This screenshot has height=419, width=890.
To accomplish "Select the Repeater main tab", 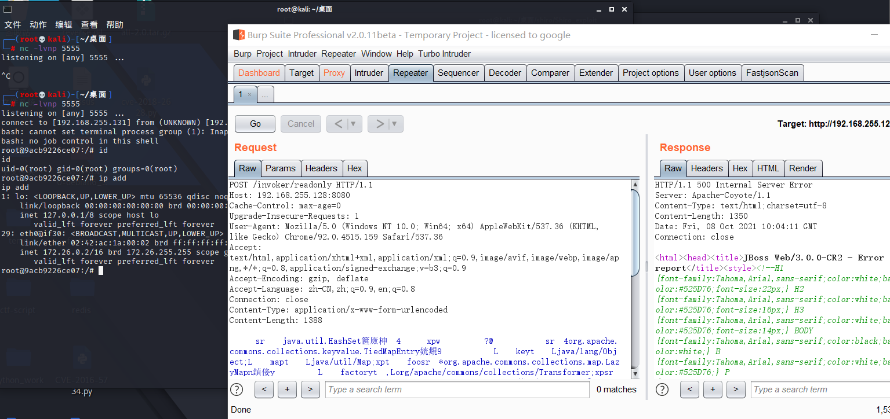I will point(411,73).
